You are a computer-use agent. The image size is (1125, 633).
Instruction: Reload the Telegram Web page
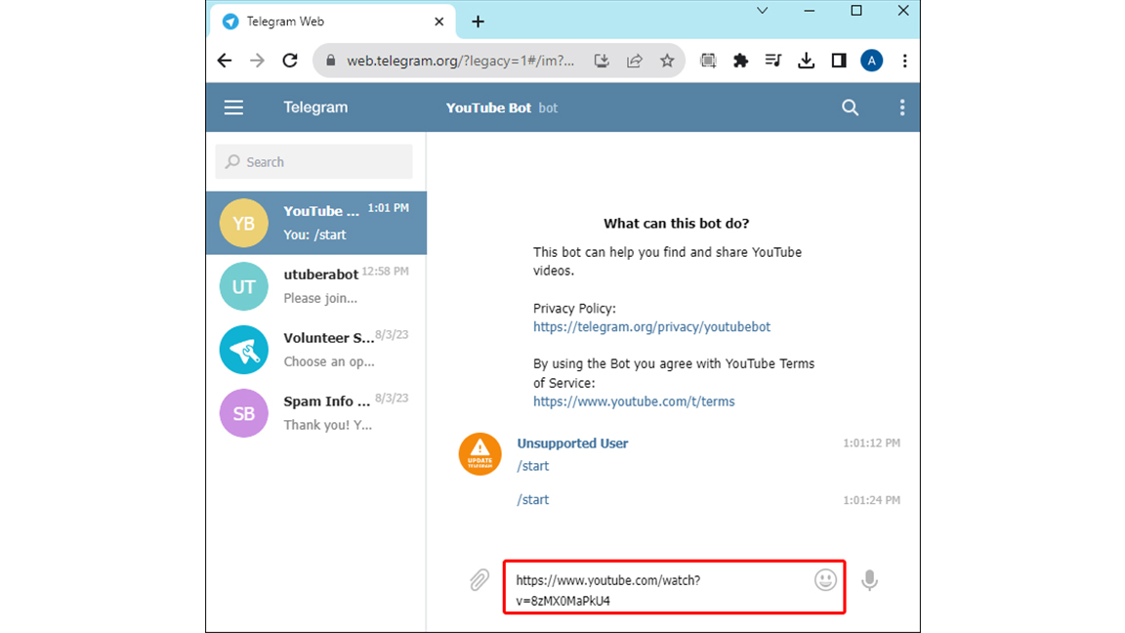[x=290, y=61]
